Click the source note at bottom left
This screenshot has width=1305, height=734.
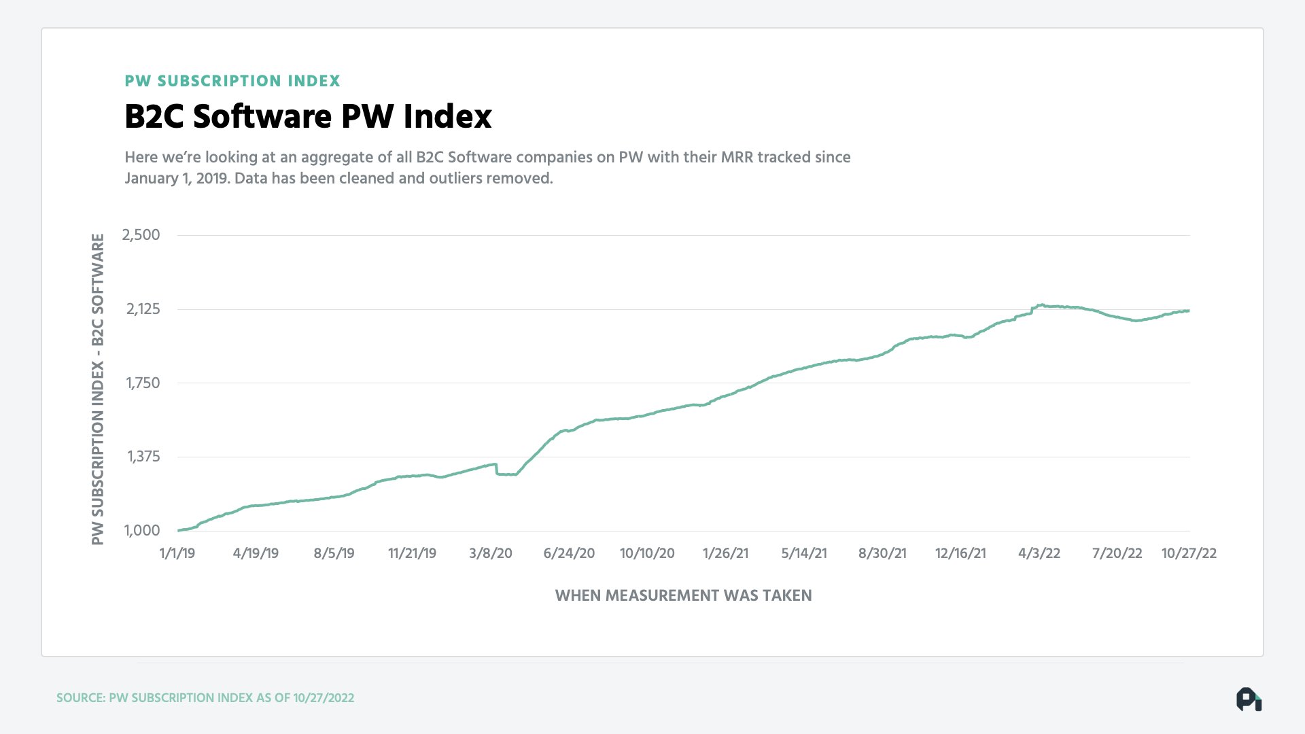coord(205,698)
